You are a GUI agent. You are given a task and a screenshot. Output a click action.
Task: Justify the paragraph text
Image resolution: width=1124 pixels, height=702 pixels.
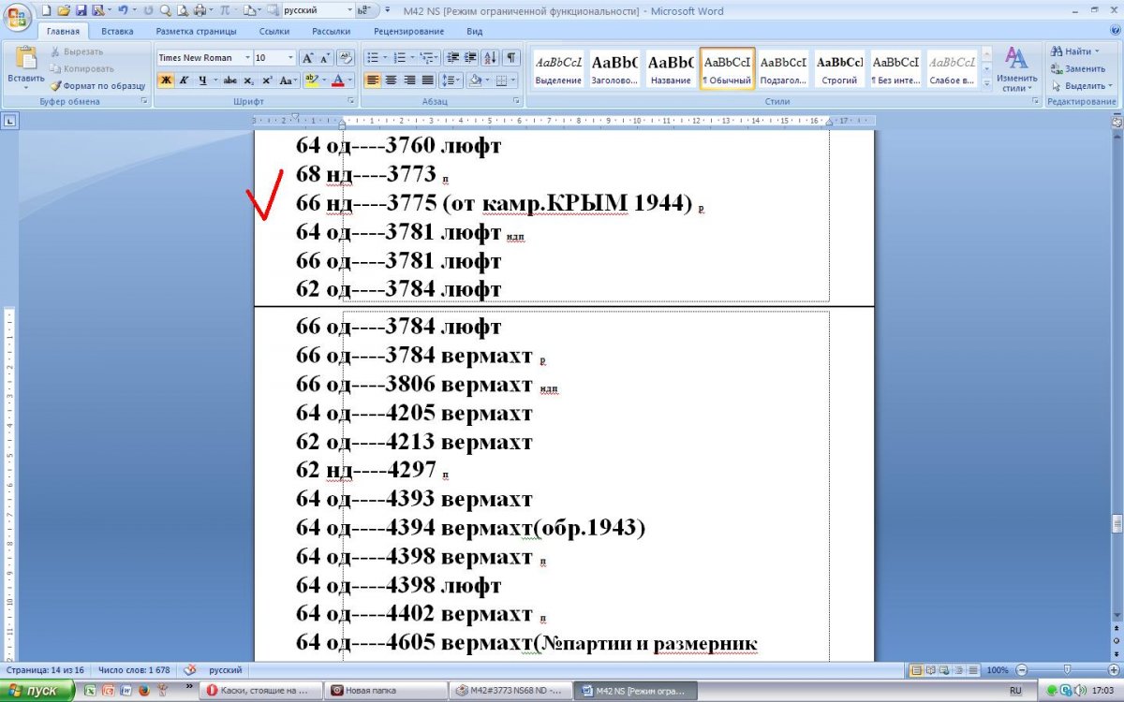tap(427, 80)
